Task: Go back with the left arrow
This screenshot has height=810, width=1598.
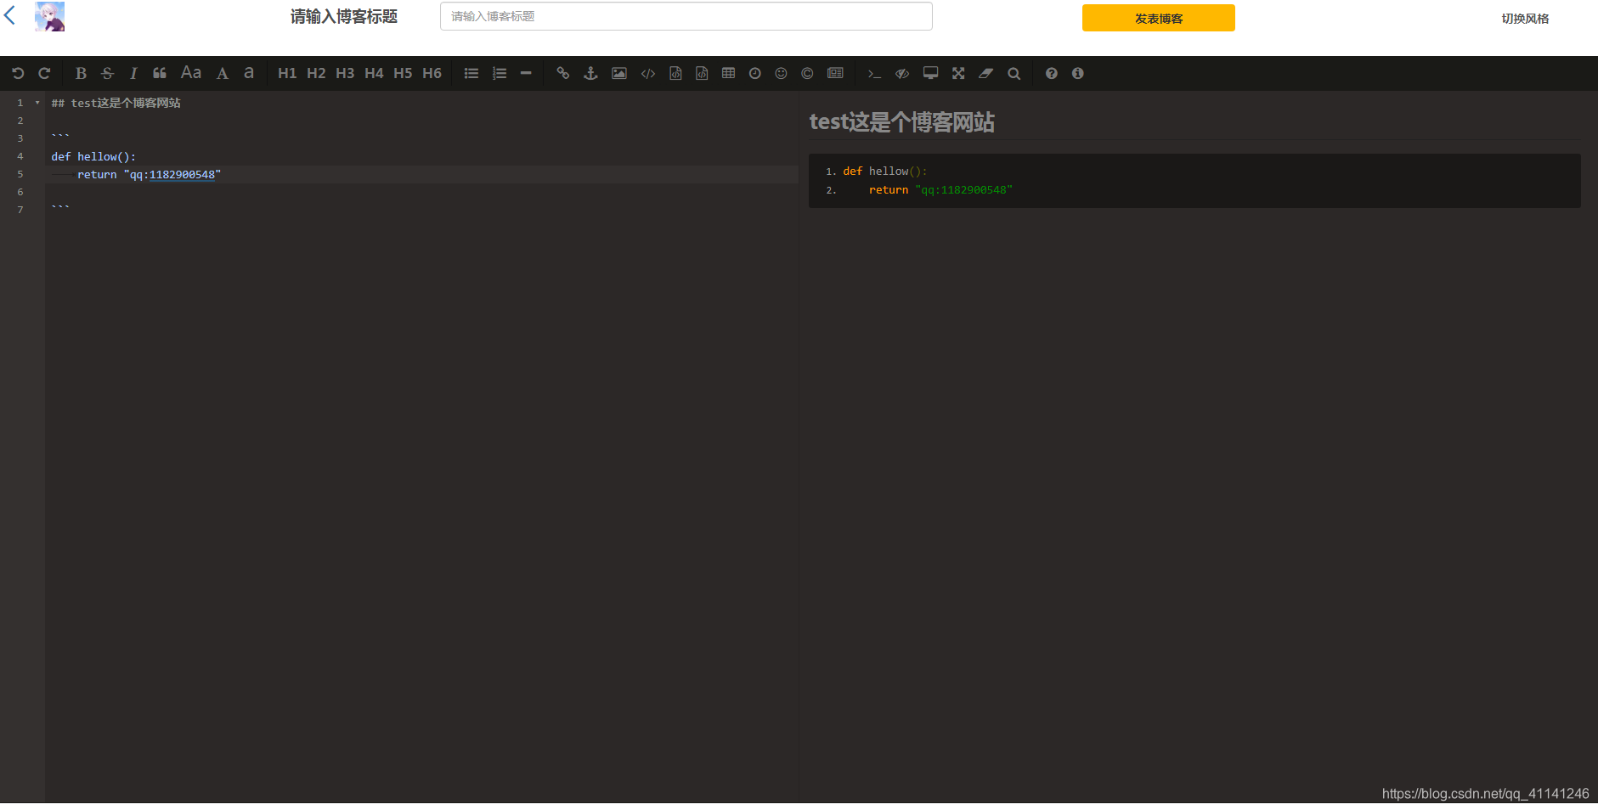Action: [x=9, y=14]
